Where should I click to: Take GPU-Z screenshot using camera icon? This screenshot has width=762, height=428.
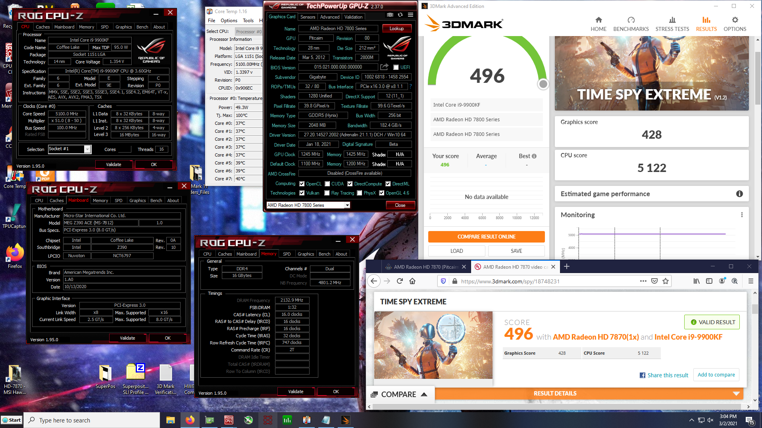pyautogui.click(x=390, y=15)
